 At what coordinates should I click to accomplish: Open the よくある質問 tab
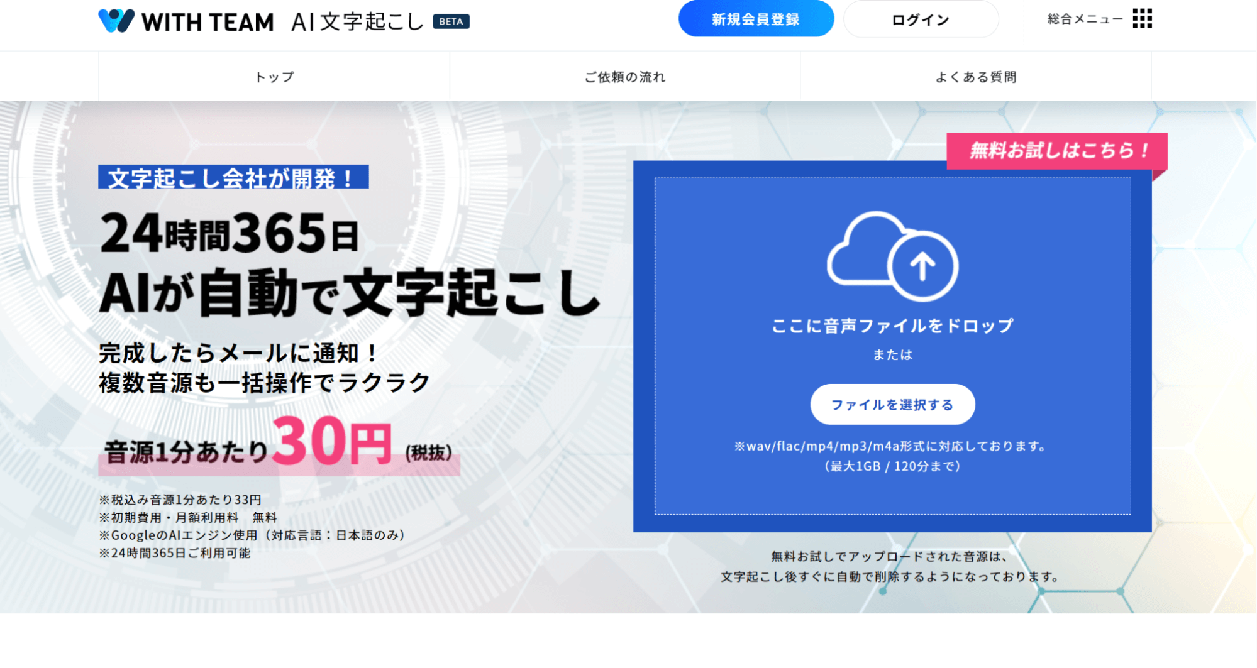tap(976, 77)
